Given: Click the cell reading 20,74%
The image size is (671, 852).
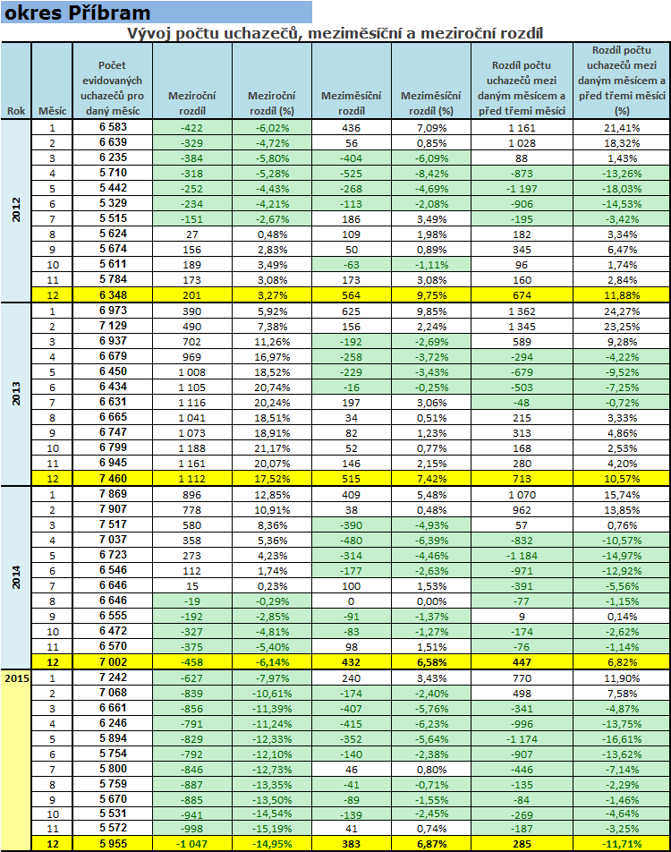Looking at the screenshot, I should [272, 388].
